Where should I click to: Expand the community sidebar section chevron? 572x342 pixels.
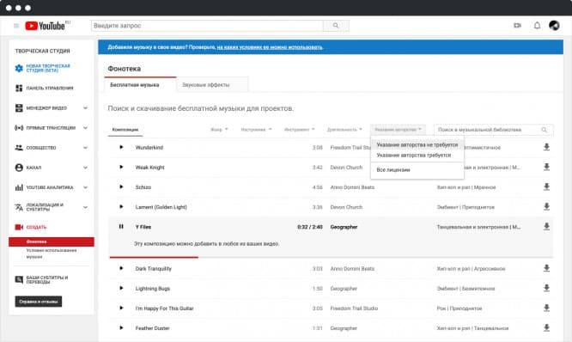(x=85, y=148)
